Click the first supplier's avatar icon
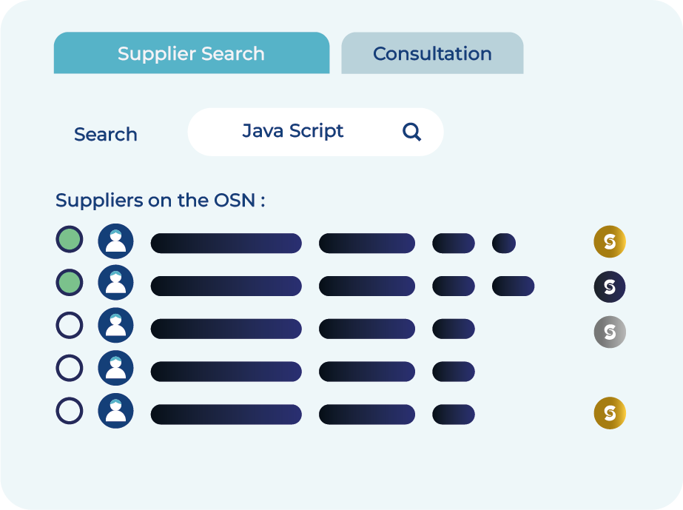 (x=115, y=241)
